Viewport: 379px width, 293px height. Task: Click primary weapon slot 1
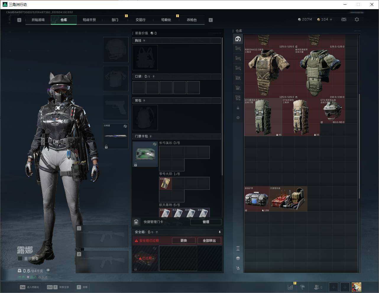pos(102,236)
